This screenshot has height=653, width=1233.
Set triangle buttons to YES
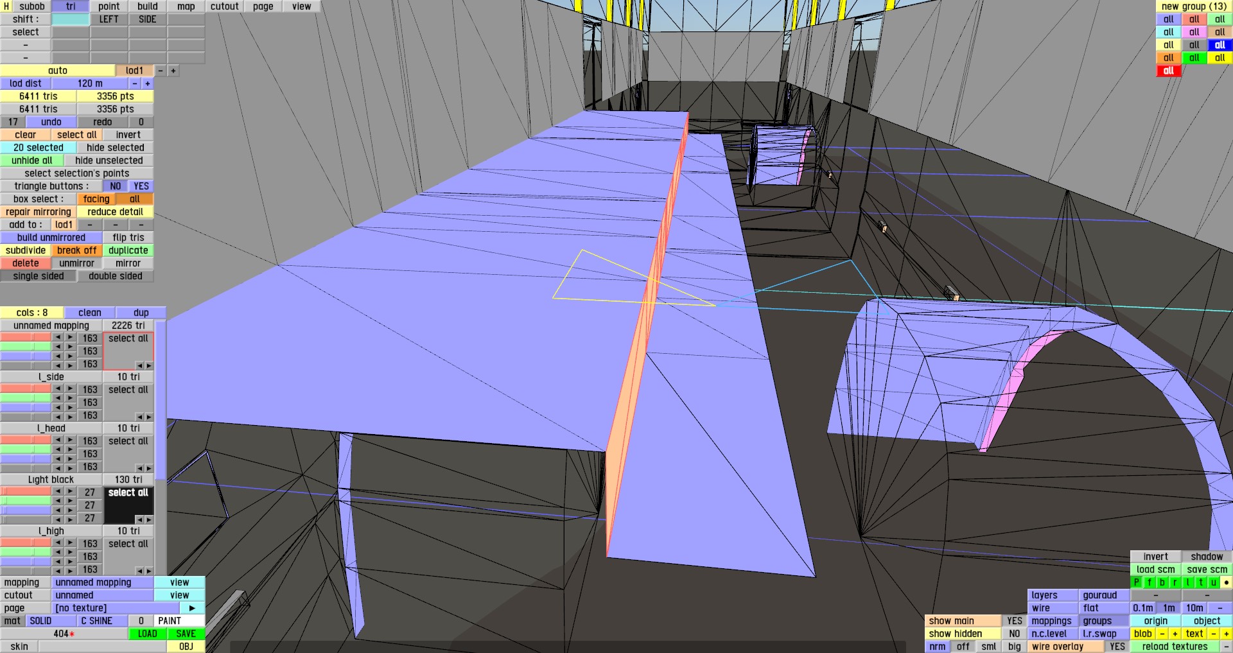point(141,186)
